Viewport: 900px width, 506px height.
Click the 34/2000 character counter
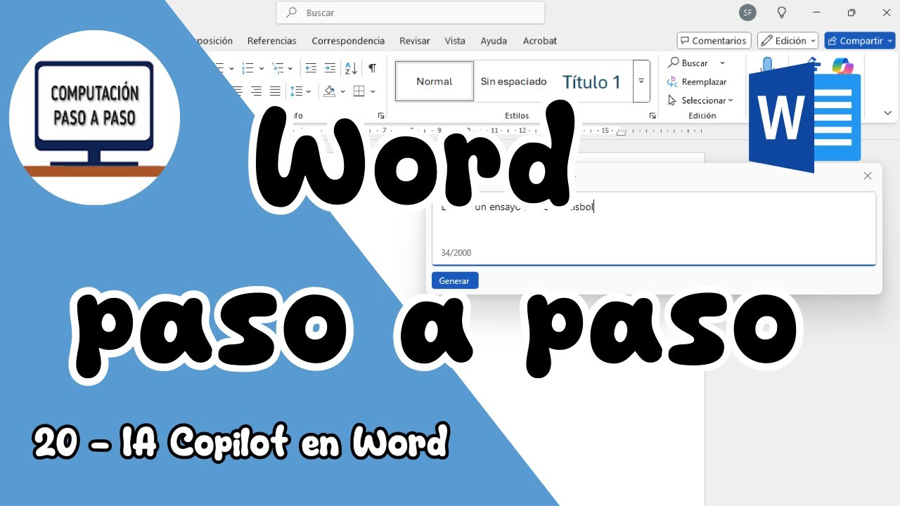[x=456, y=253]
